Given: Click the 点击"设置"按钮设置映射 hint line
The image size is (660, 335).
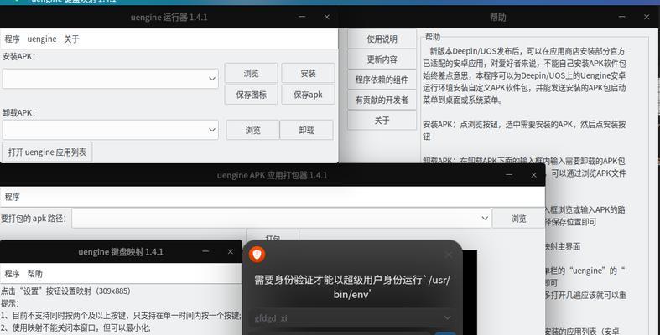Looking at the screenshot, I should coord(65,291).
